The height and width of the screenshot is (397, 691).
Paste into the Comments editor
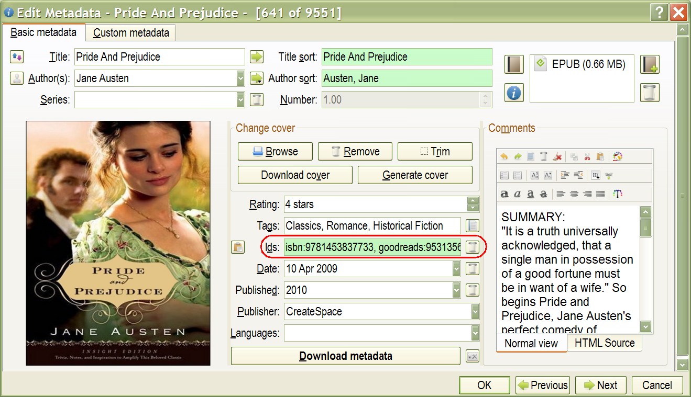[x=600, y=156]
